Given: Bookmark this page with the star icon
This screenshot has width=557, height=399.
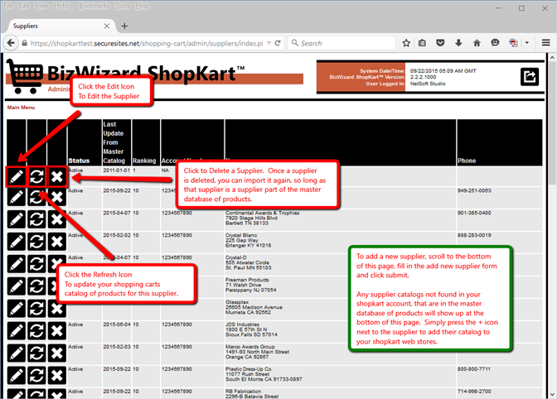Looking at the screenshot, I should [406, 43].
